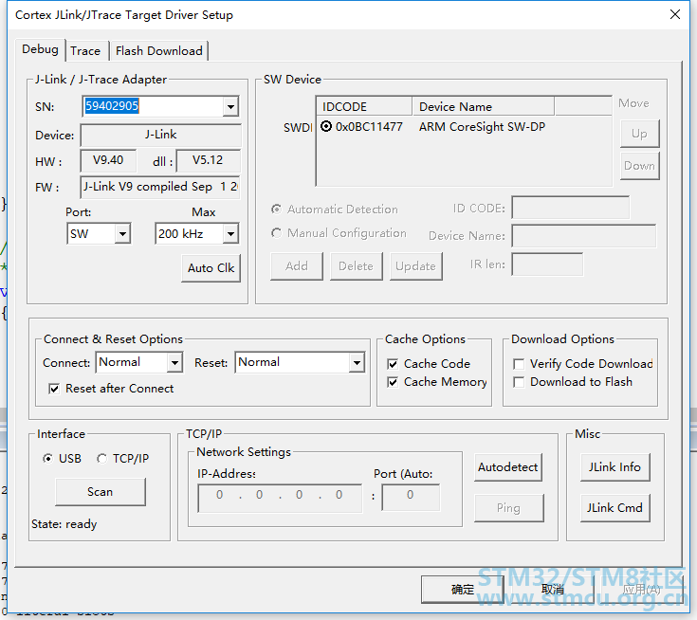This screenshot has width=697, height=620.
Task: Click the IP-Address input field
Action: tap(280, 499)
